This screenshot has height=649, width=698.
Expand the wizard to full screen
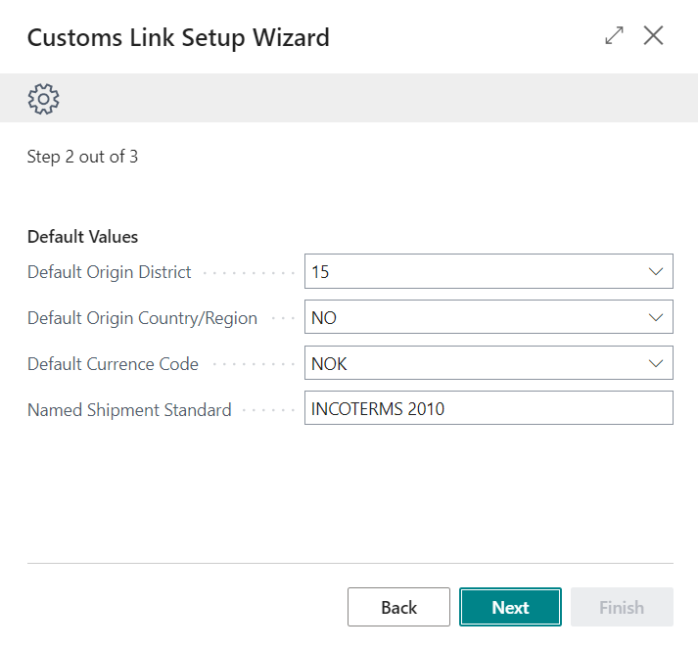pyautogui.click(x=614, y=36)
